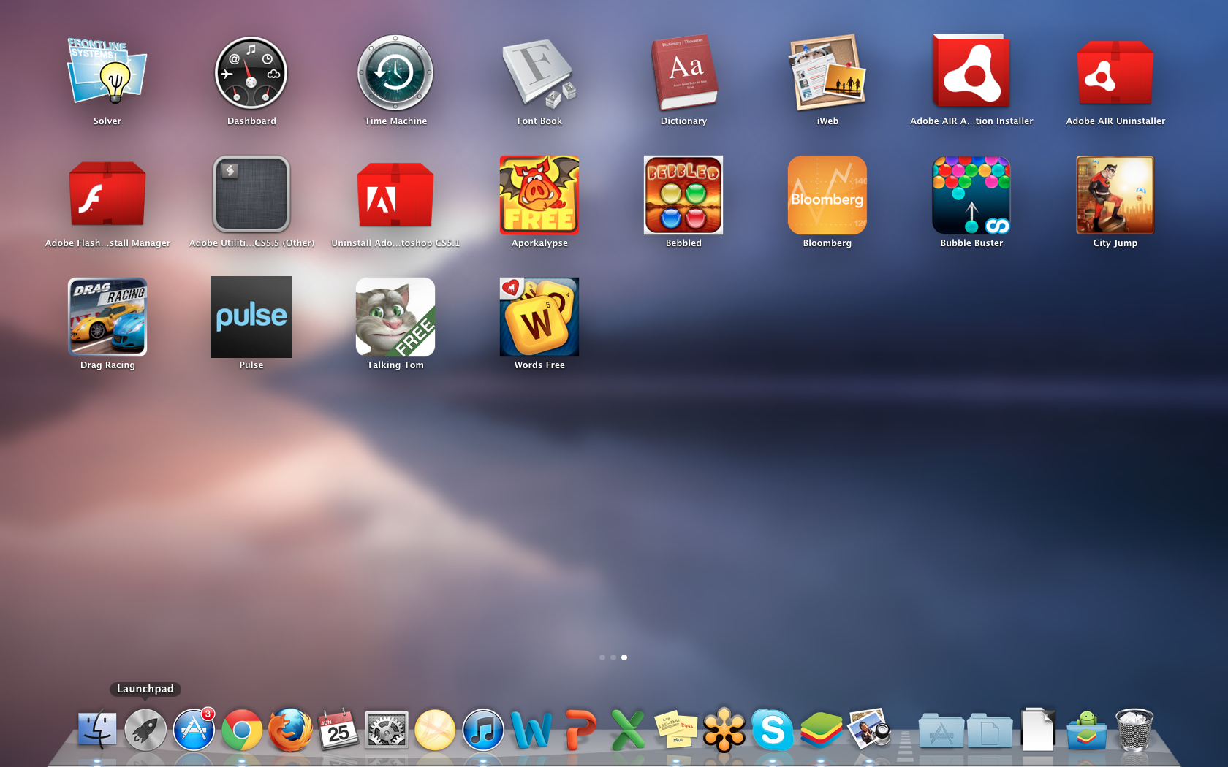Launch the Font Book app
Screen dimensions: 1228x767
click(x=539, y=73)
